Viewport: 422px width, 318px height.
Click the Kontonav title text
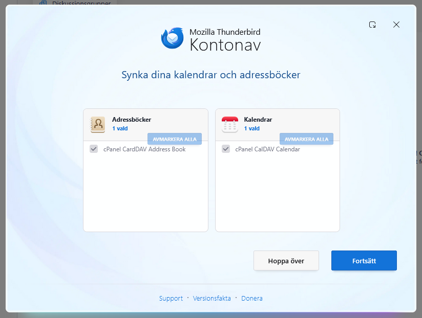(225, 45)
